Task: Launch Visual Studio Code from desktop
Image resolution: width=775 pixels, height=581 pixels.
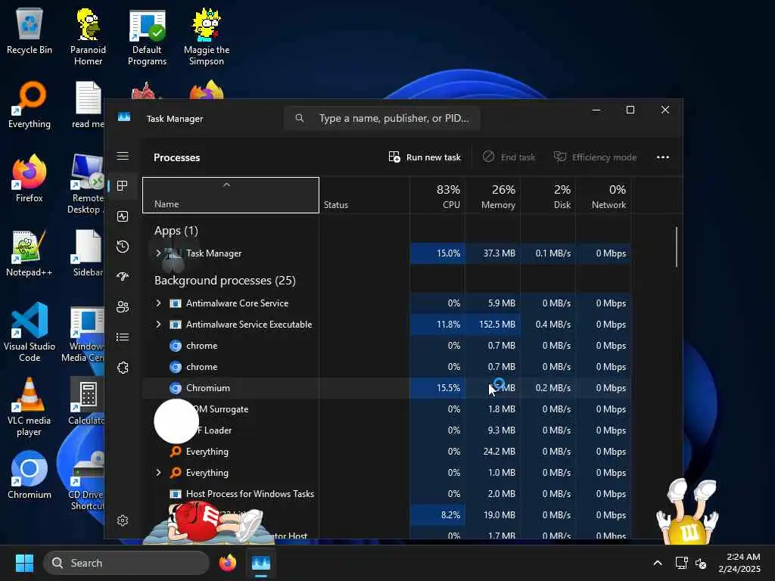Action: click(x=30, y=333)
